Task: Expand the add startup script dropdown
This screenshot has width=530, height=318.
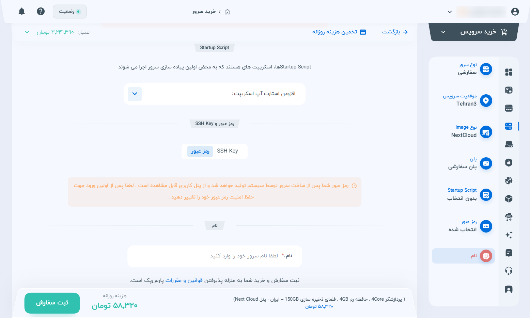Action: click(x=135, y=94)
